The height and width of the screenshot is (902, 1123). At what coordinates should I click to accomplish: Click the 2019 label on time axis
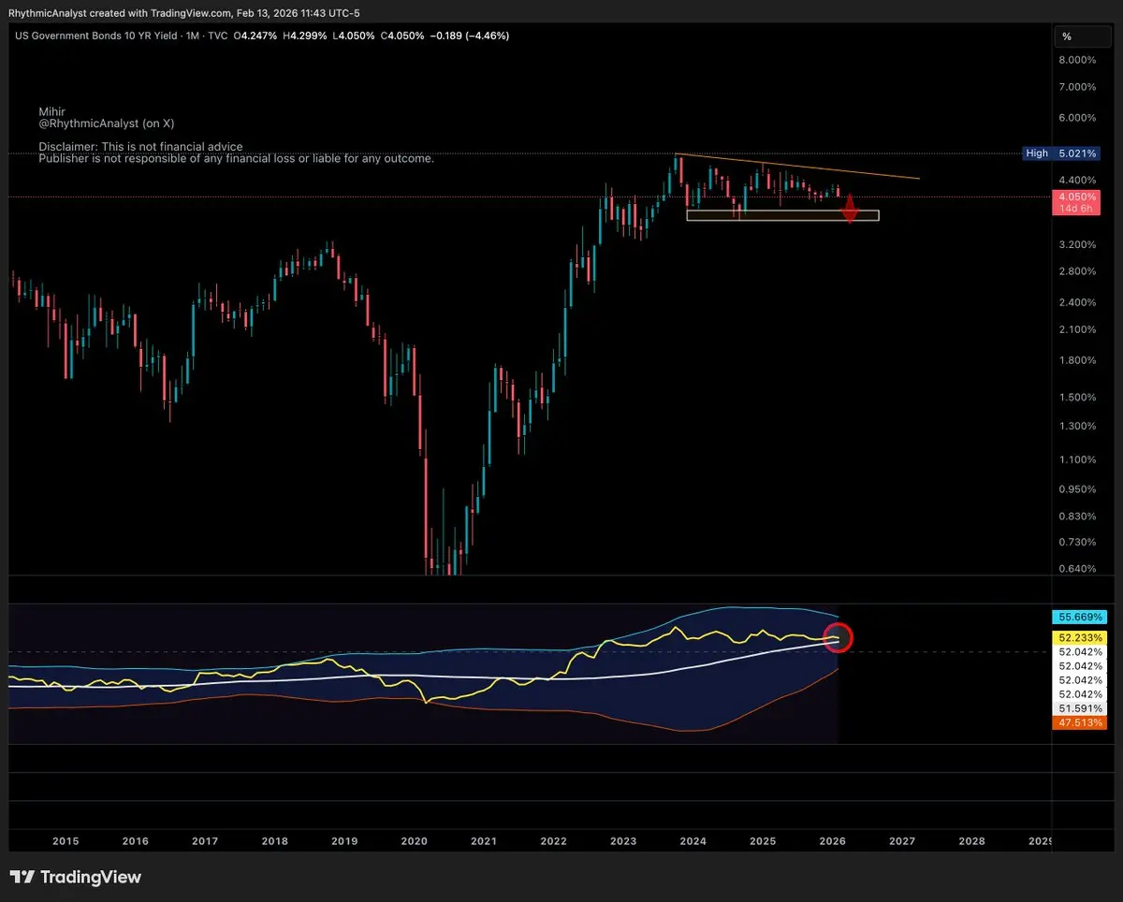[344, 841]
